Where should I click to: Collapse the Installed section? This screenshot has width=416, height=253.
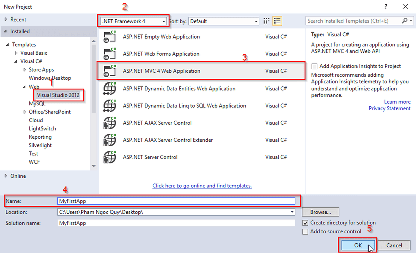tap(6, 31)
